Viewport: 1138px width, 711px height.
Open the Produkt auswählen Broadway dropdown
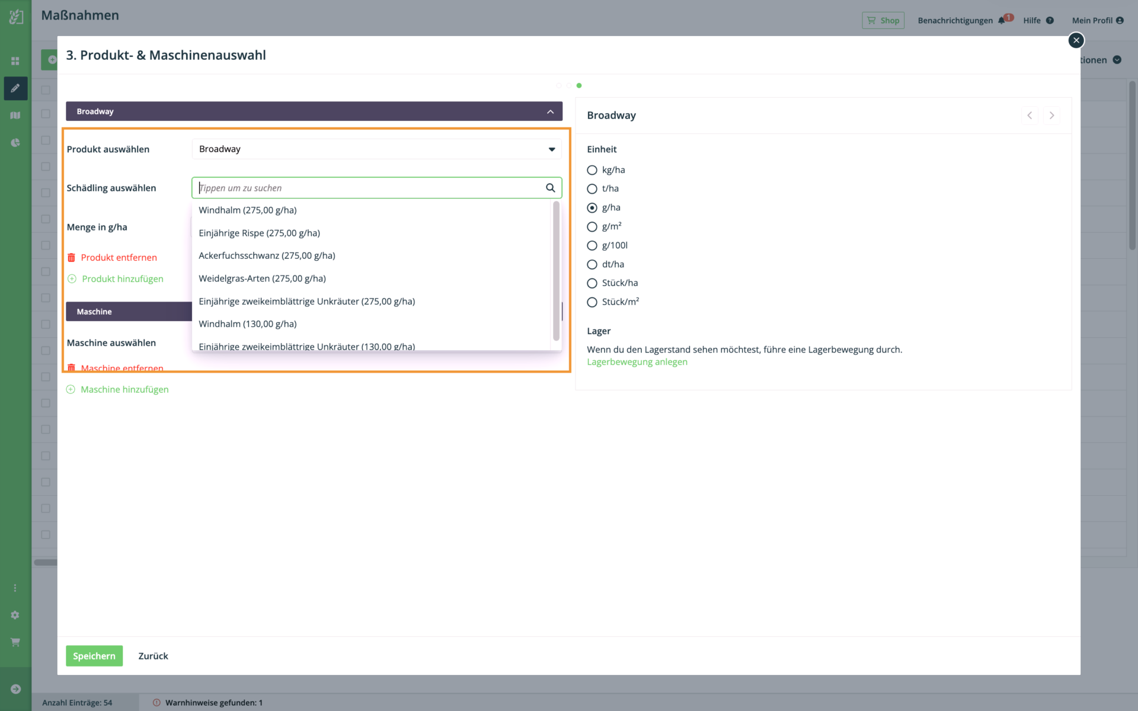(376, 149)
